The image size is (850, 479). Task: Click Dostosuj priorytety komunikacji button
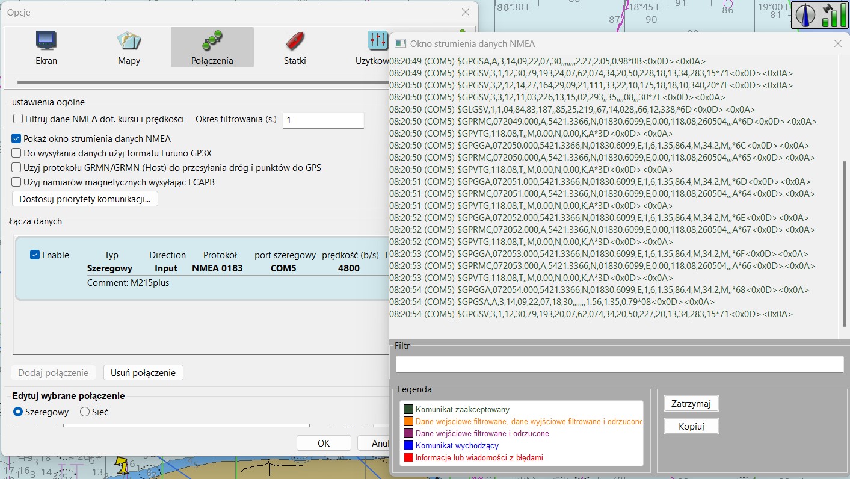85,199
